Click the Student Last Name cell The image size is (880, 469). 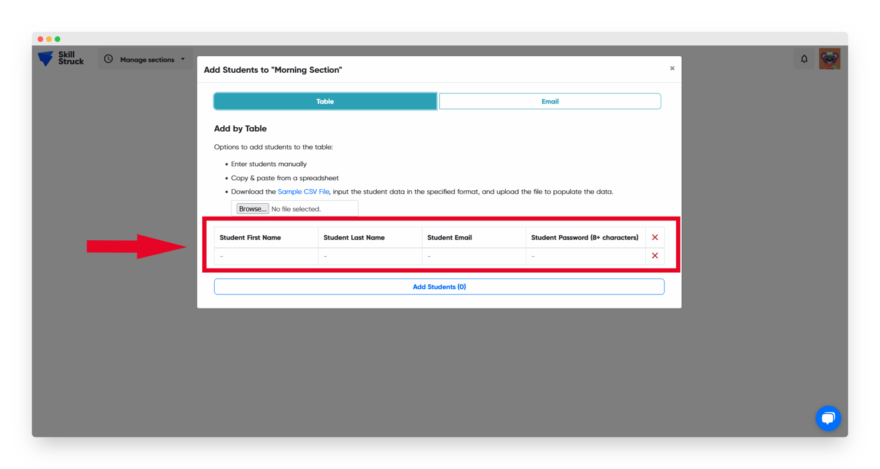[370, 256]
